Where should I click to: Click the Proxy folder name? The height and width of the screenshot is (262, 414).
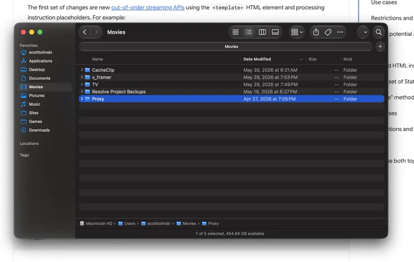click(98, 99)
